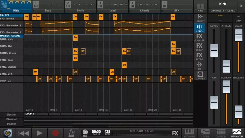Adjust the Level slider handle
The height and width of the screenshot is (138, 245).
[214, 50]
